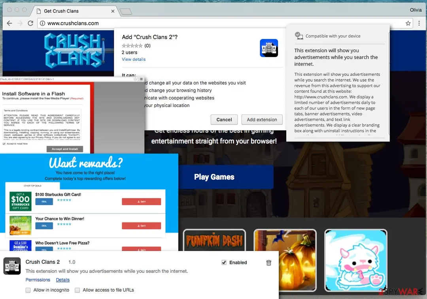Click Accept and Install in Flash popup

pyautogui.click(x=65, y=149)
